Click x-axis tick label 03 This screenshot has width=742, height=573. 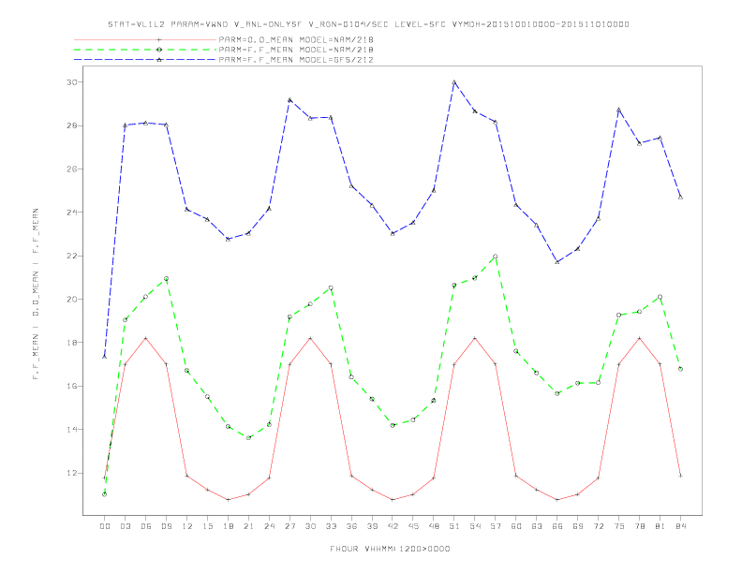[125, 526]
